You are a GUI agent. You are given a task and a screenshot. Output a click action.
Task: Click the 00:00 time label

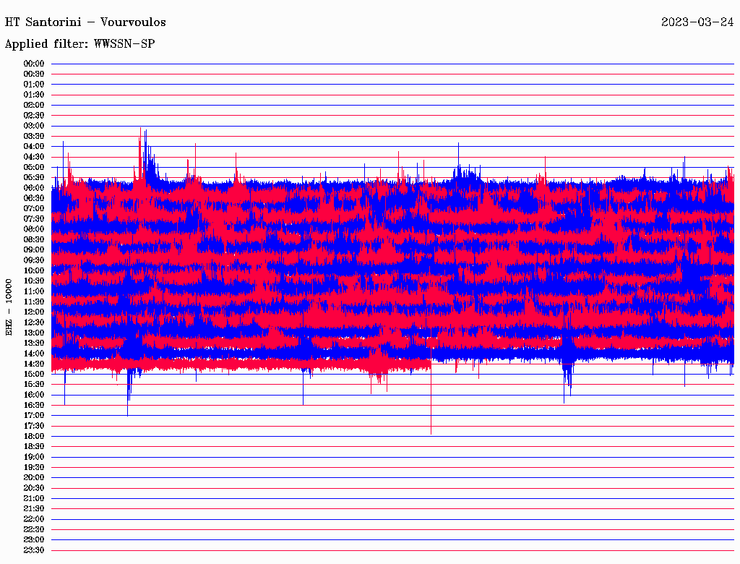[34, 64]
